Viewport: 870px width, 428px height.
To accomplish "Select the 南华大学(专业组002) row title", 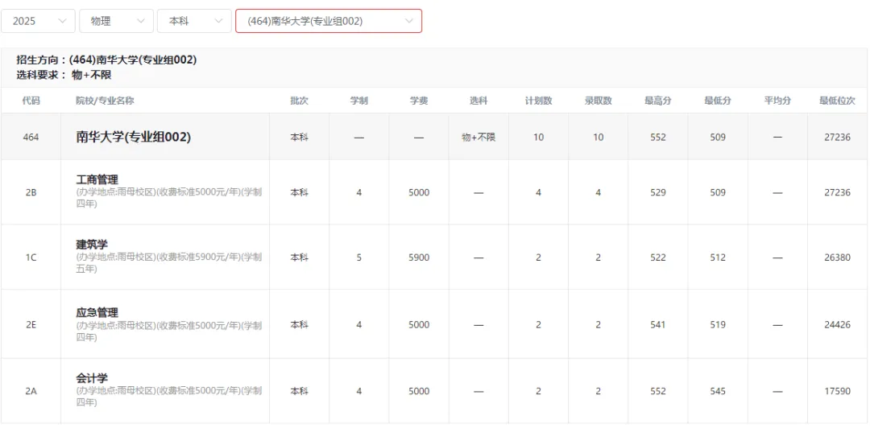I will pos(134,138).
